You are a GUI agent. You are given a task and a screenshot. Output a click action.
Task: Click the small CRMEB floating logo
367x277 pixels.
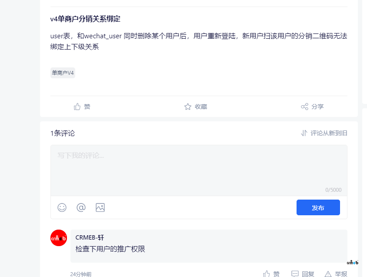coord(352,262)
